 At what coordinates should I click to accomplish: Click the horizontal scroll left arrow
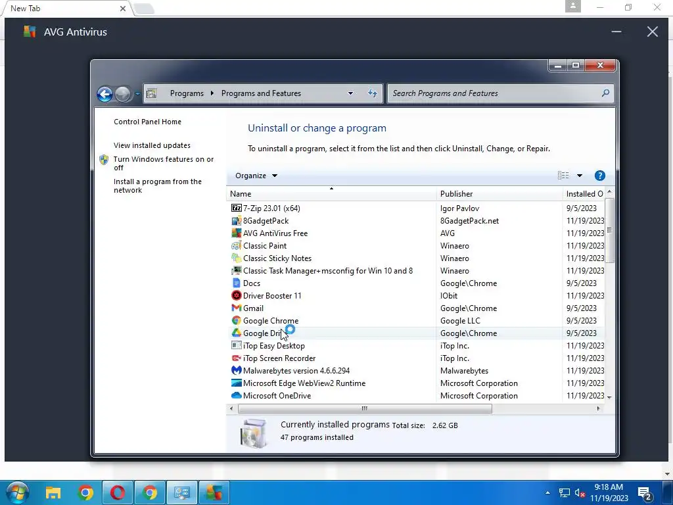coord(231,408)
